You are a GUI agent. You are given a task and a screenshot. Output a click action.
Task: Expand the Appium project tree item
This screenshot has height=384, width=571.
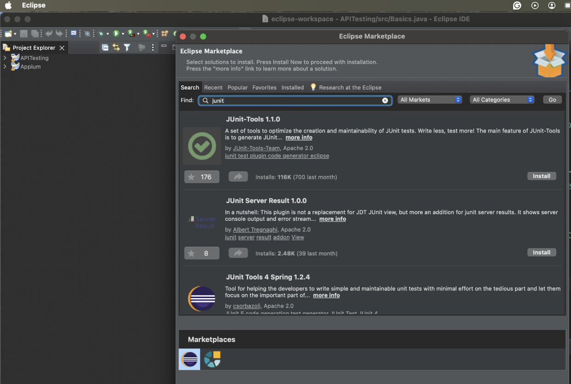click(5, 66)
